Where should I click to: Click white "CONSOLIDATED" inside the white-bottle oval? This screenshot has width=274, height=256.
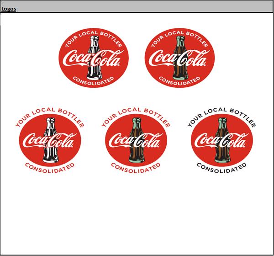pyautogui.click(x=94, y=80)
